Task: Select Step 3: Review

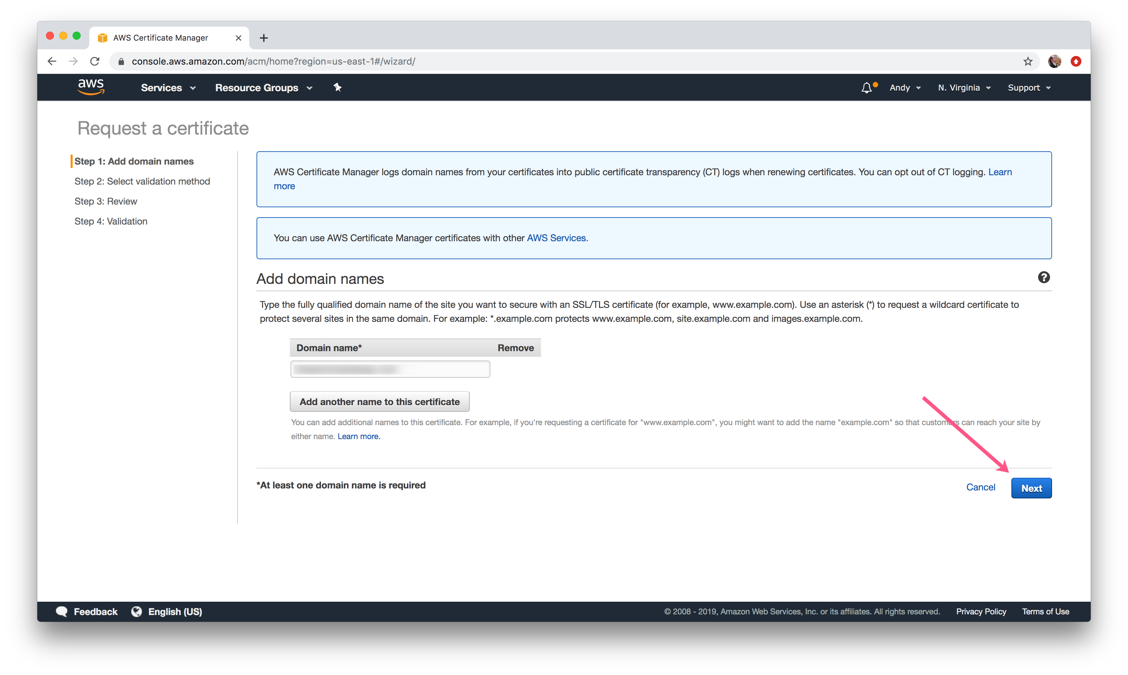Action: pyautogui.click(x=106, y=202)
